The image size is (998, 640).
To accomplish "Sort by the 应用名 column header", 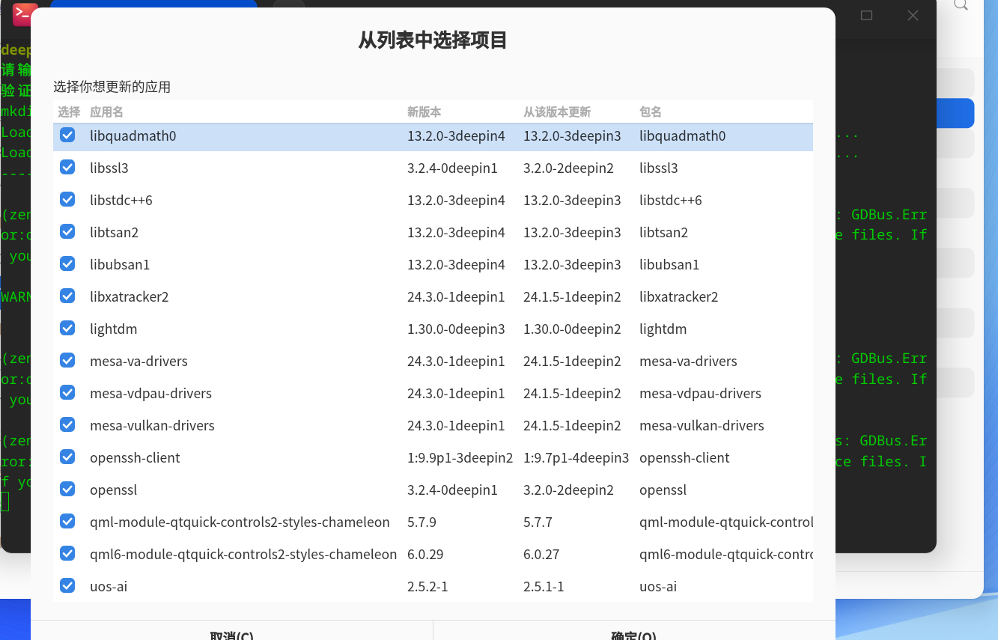I will [106, 112].
